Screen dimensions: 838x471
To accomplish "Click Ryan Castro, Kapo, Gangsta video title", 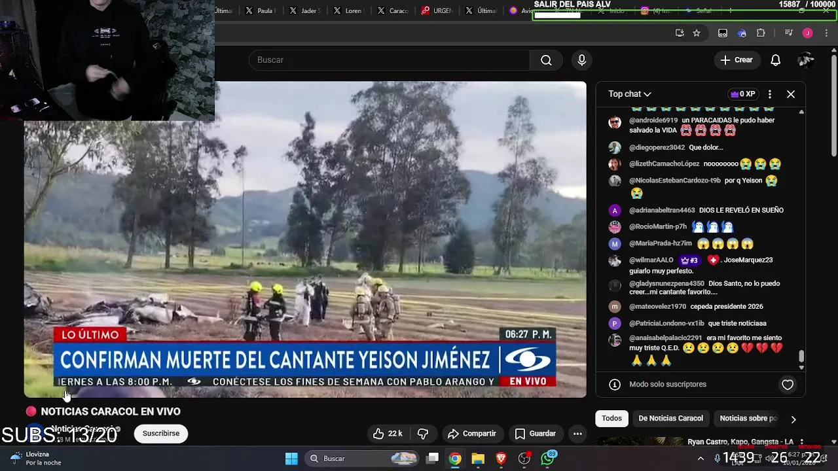I will click(740, 442).
